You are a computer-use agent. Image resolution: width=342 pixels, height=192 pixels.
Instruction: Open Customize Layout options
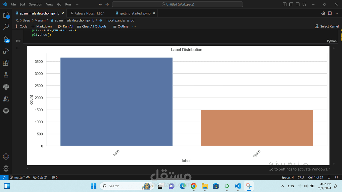304,4
